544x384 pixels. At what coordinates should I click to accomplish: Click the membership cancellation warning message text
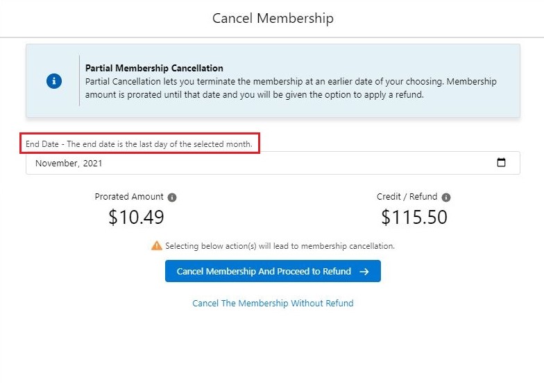pos(280,246)
